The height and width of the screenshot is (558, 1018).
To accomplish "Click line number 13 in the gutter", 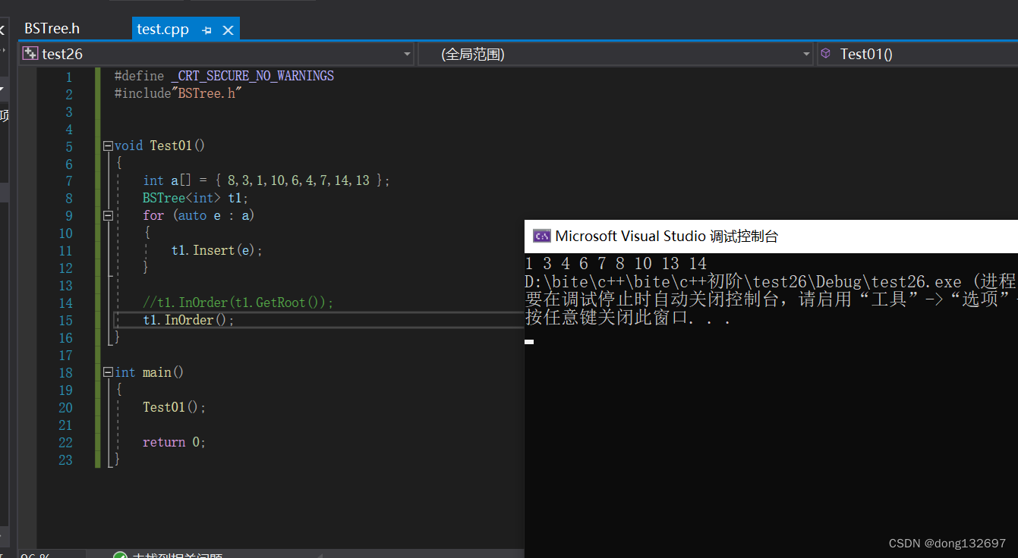I will [x=65, y=285].
